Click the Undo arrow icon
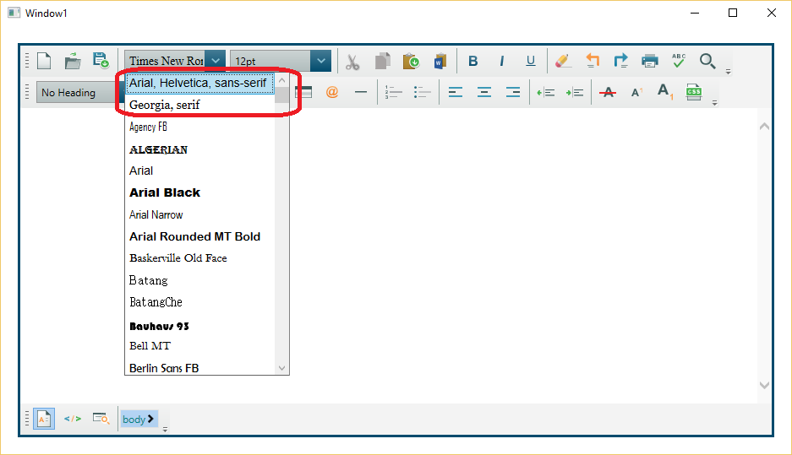The image size is (792, 455). click(x=593, y=61)
